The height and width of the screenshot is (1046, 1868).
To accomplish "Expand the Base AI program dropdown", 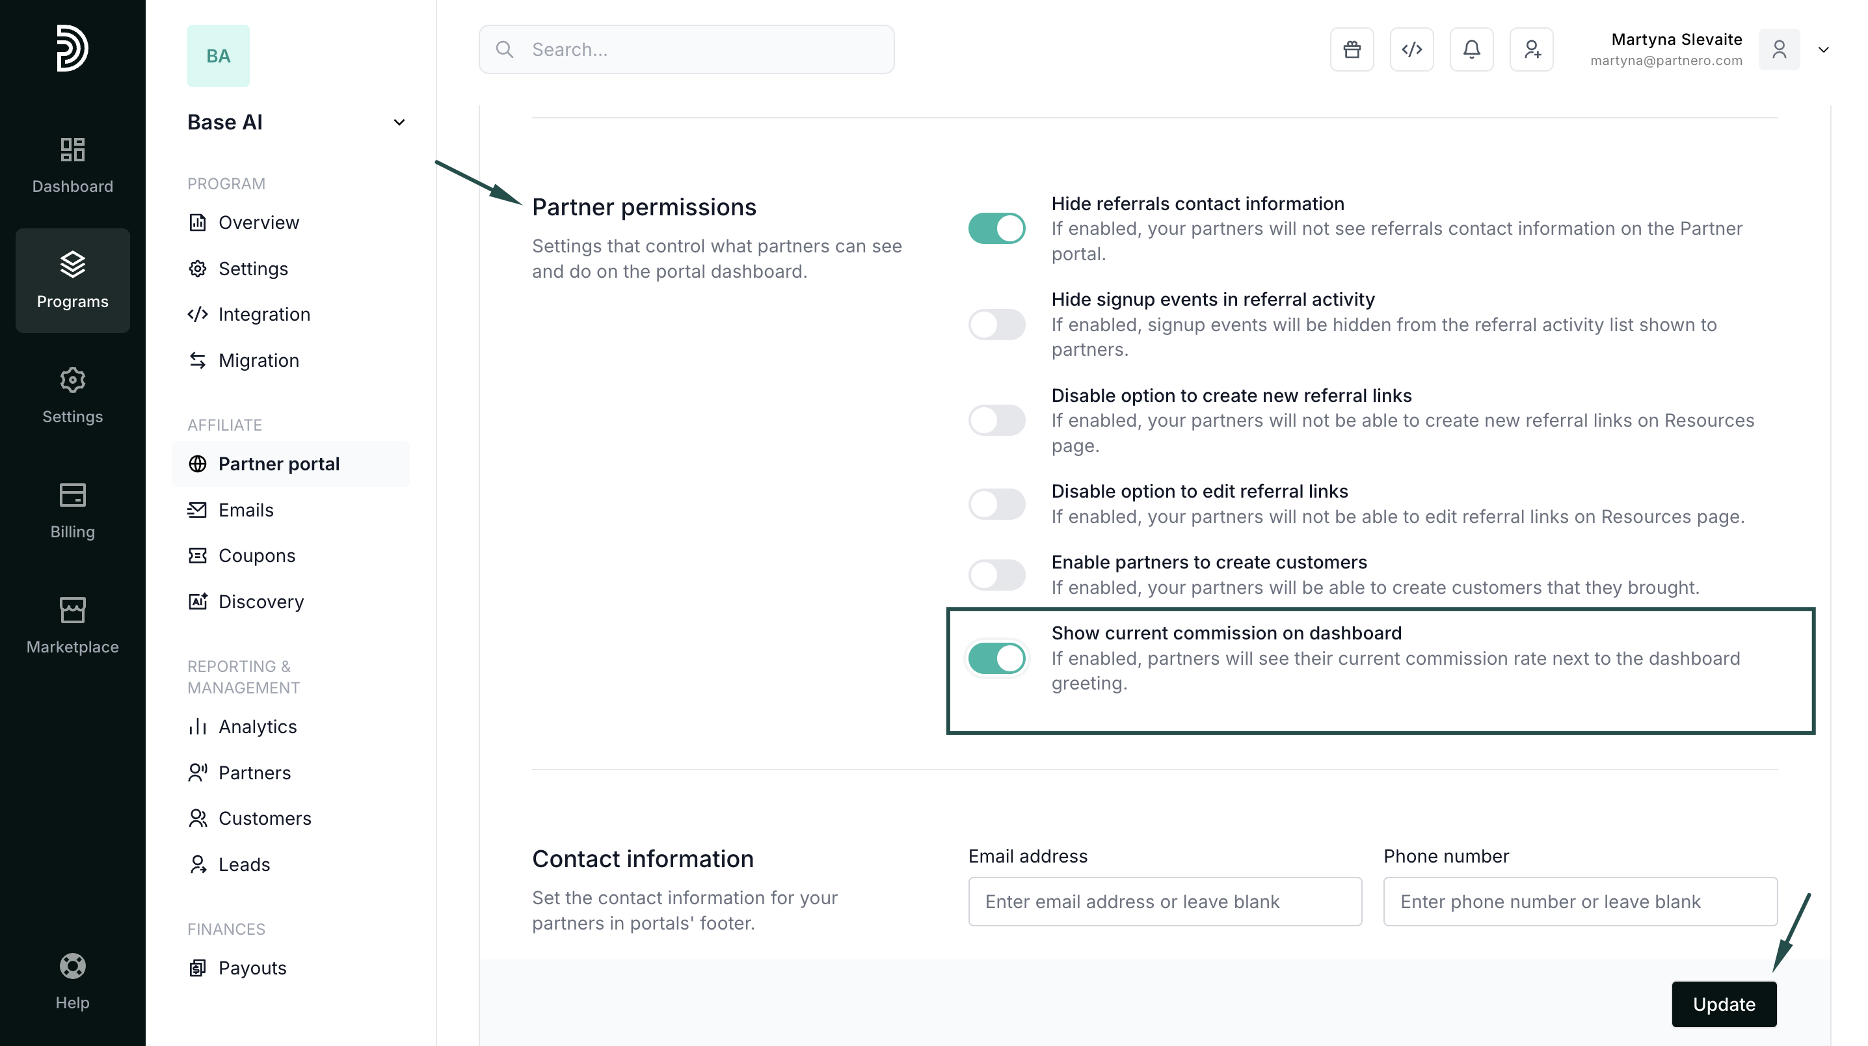I will [399, 122].
